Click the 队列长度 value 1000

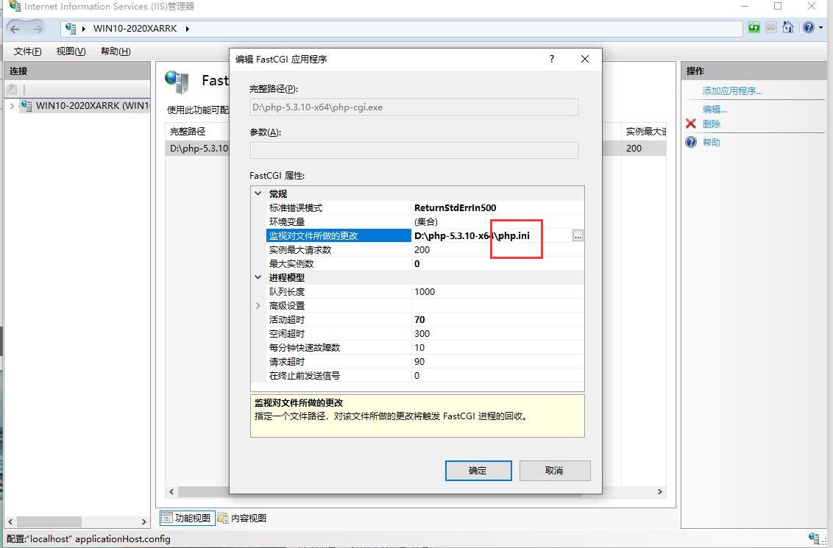[x=425, y=291]
